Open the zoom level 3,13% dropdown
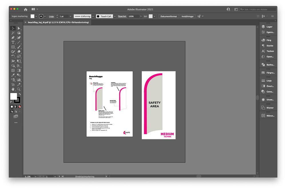The width and height of the screenshot is (286, 189). point(35,177)
